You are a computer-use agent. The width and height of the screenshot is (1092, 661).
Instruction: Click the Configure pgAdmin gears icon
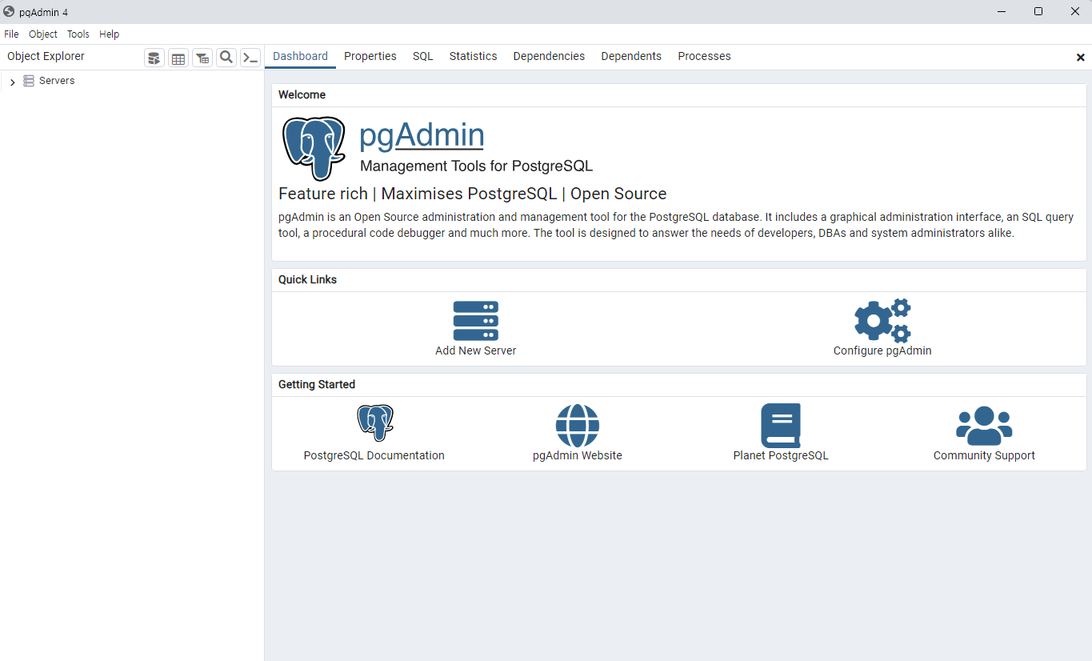(x=882, y=321)
